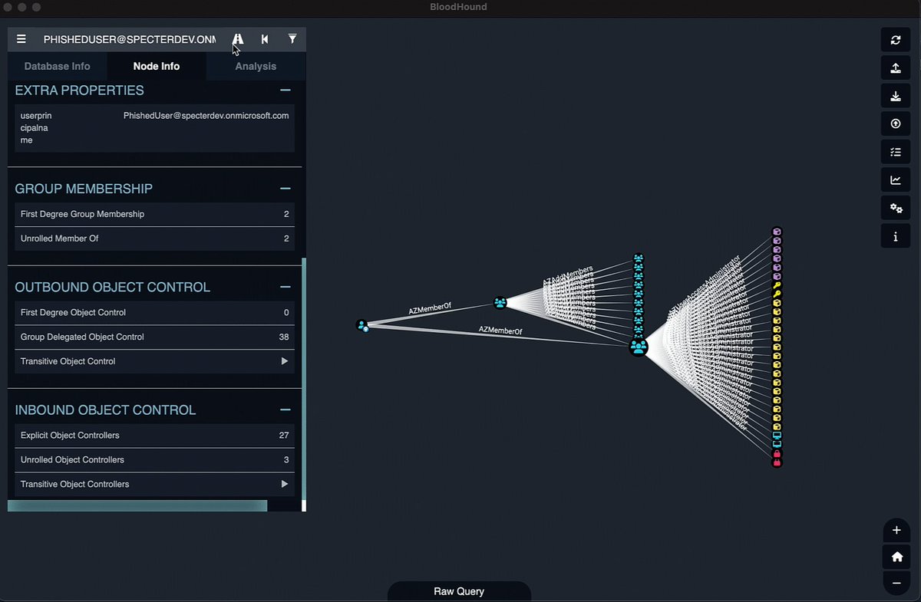Click the about info icon

[896, 236]
